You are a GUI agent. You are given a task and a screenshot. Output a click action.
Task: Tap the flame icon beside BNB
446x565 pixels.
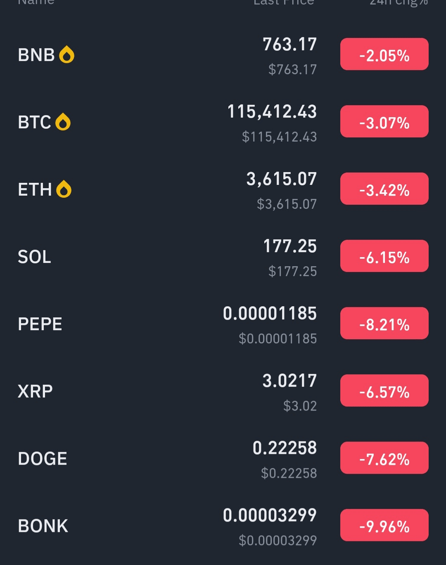(66, 55)
